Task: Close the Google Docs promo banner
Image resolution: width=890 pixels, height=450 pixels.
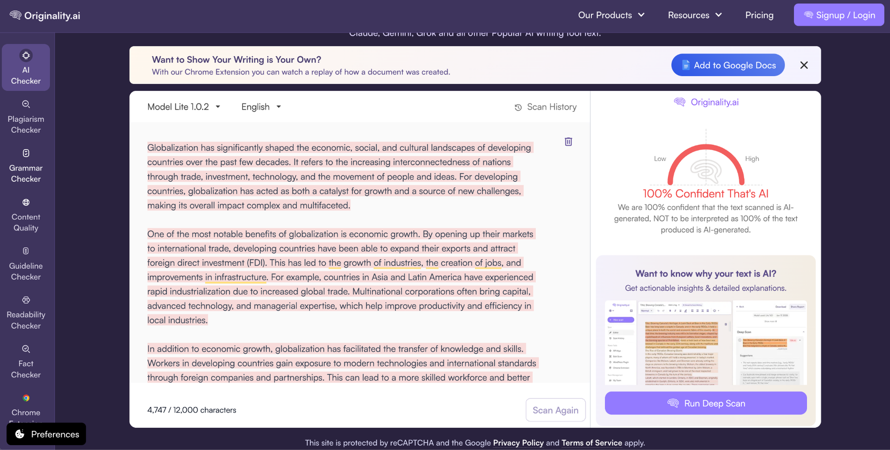Action: click(x=804, y=65)
